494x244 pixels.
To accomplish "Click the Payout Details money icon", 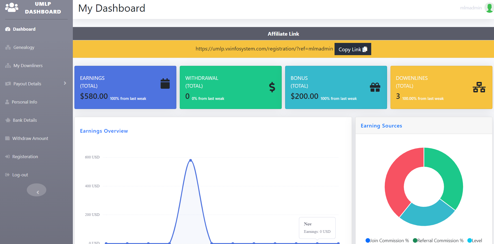I will pyautogui.click(x=8, y=84).
